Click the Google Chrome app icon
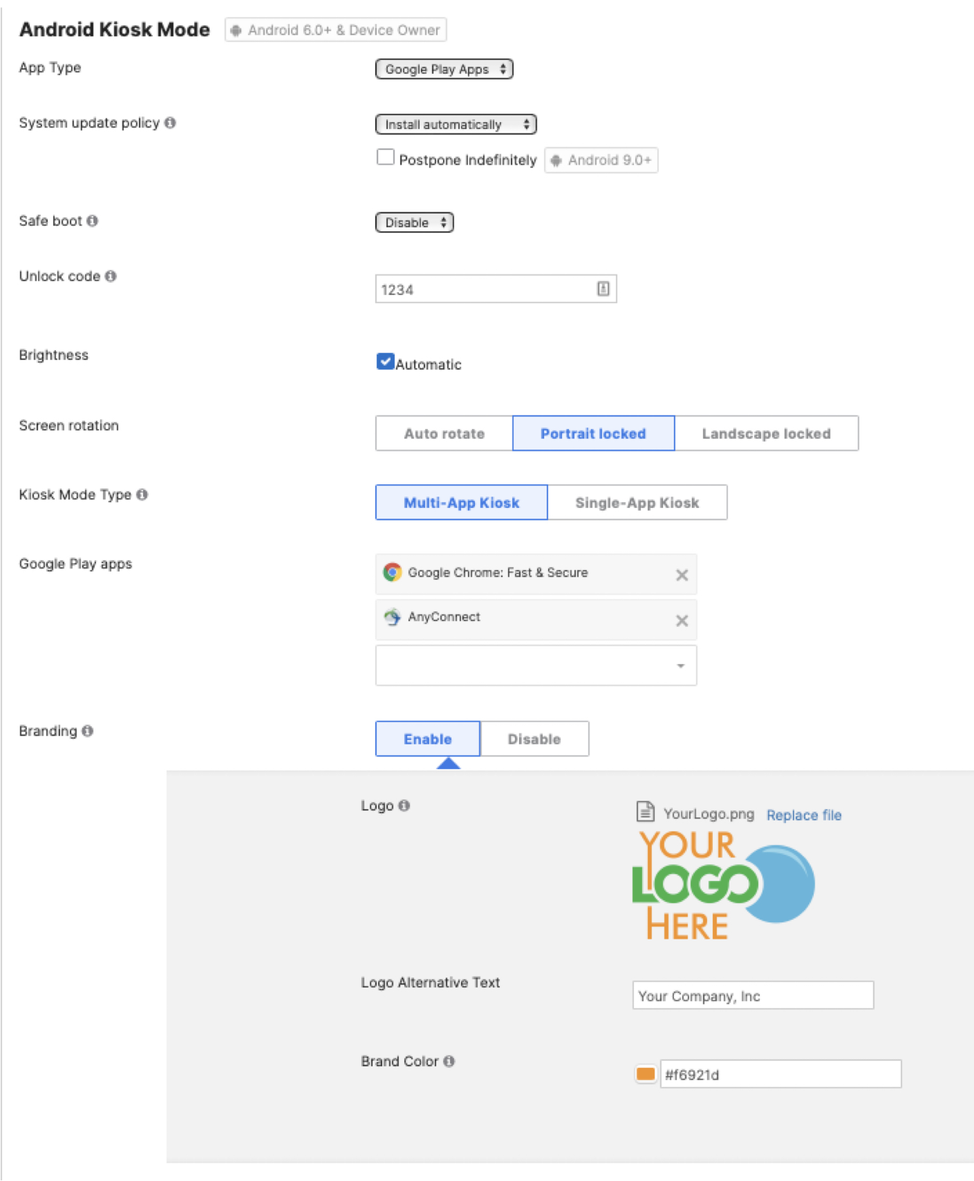 (392, 572)
